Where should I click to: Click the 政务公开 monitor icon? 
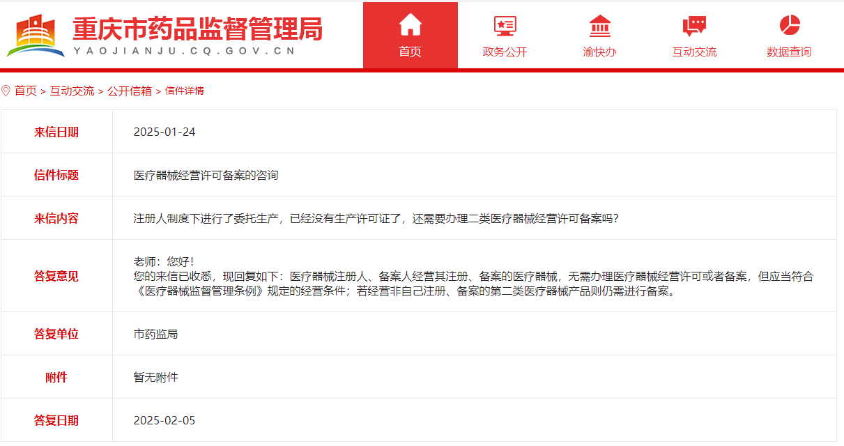[x=505, y=26]
